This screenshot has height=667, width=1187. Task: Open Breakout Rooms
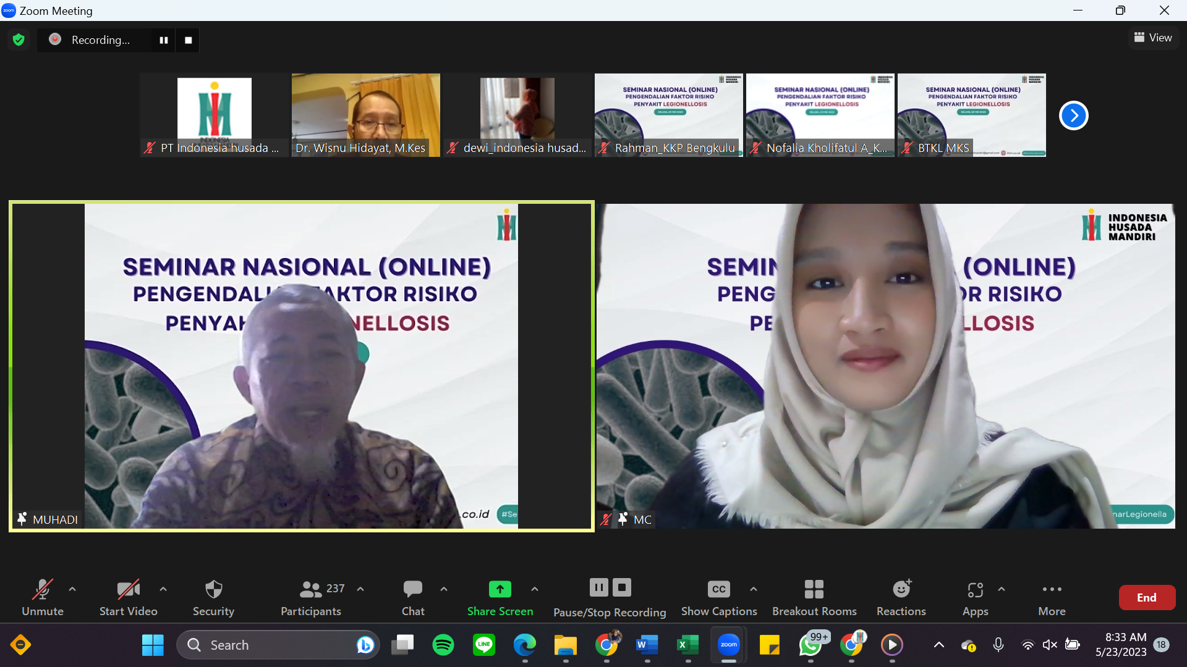click(x=814, y=598)
